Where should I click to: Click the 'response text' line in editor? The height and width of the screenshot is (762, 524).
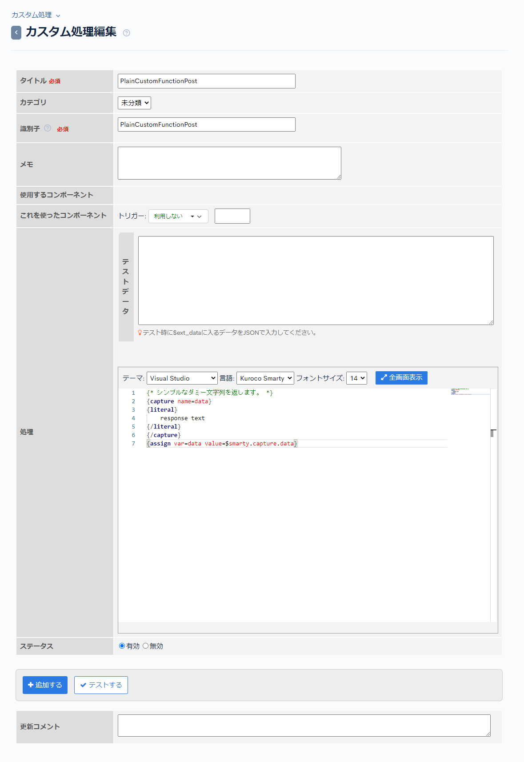coord(183,418)
